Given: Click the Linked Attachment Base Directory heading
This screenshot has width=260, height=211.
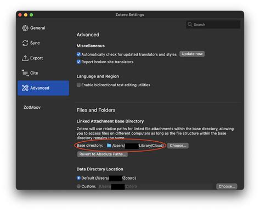Looking at the screenshot, I should (x=110, y=121).
